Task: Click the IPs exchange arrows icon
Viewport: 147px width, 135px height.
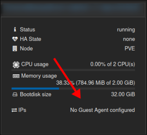Action: tap(14, 110)
